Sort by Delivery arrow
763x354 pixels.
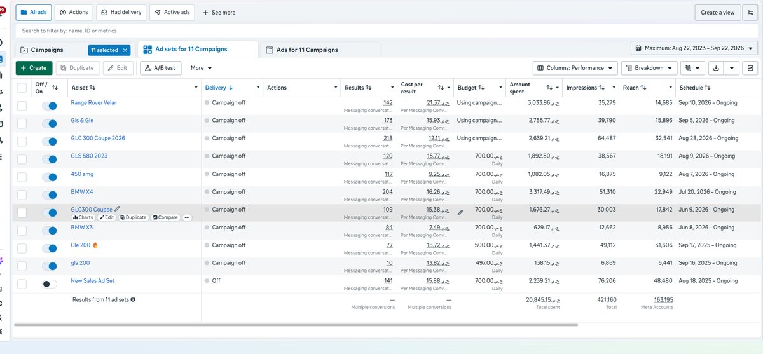[x=230, y=88]
